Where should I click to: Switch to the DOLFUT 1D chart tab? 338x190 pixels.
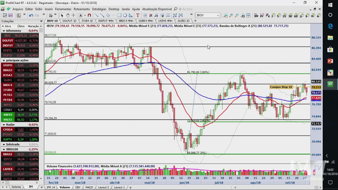click(x=69, y=21)
